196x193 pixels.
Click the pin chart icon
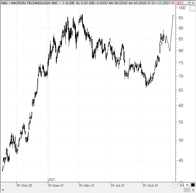[x=187, y=185]
